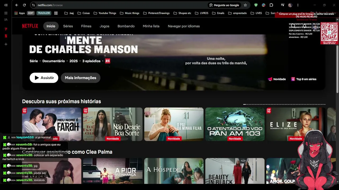Reload the Netflix page
The image size is (339, 190).
coord(24,5)
